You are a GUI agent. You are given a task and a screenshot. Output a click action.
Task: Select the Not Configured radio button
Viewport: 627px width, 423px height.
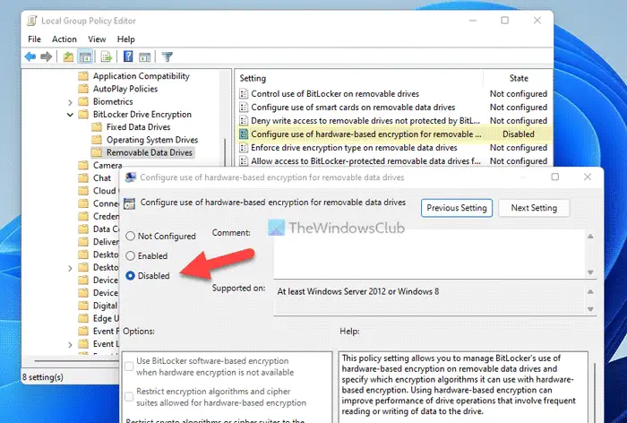click(130, 236)
